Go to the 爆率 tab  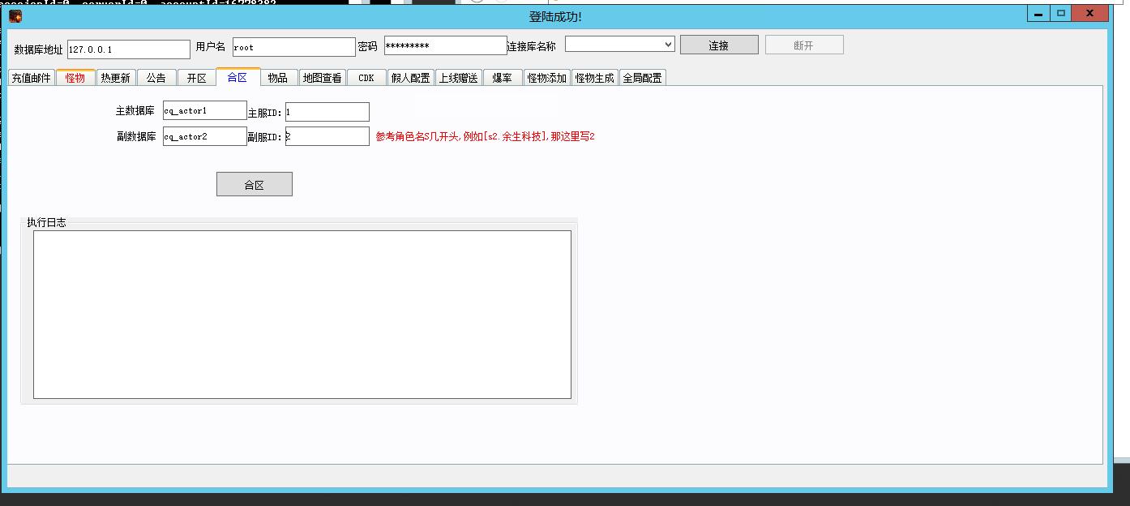click(502, 78)
